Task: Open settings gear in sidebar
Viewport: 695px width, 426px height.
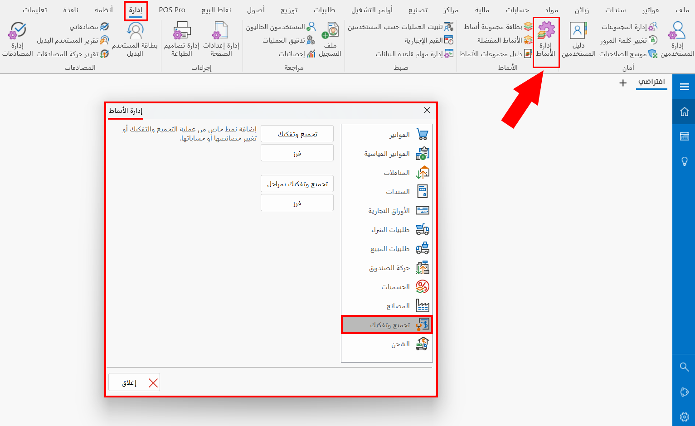Action: pos(685,417)
